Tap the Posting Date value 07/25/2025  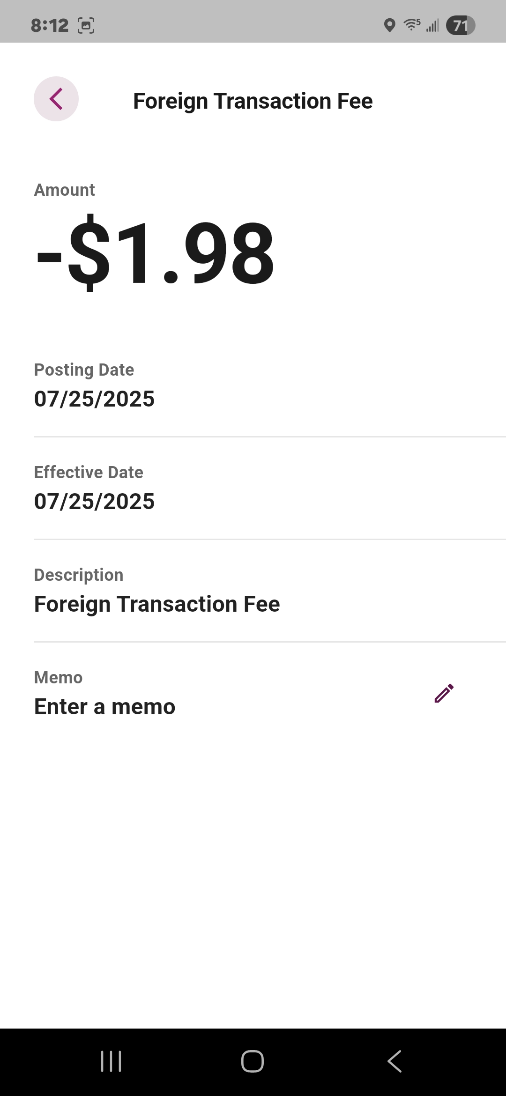(94, 399)
